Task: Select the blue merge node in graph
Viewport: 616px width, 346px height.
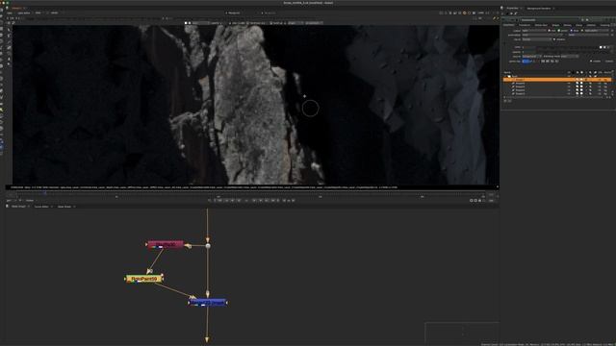Action: 208,303
